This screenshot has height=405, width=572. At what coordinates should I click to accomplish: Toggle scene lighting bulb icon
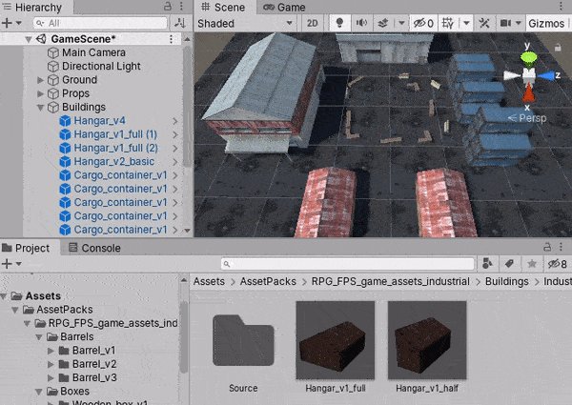pyautogui.click(x=339, y=23)
